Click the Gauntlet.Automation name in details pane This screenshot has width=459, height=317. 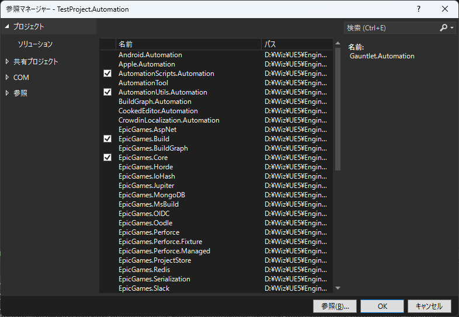[x=382, y=56]
